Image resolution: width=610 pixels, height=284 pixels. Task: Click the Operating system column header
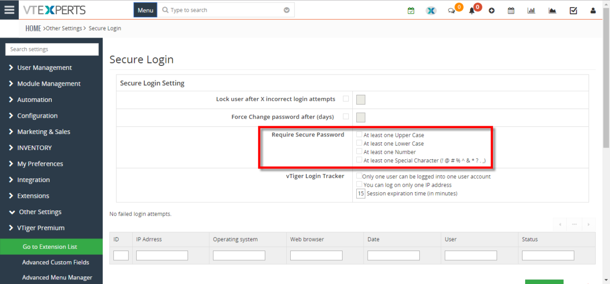pos(235,239)
